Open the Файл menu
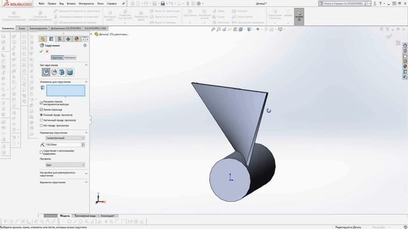 (41, 4)
